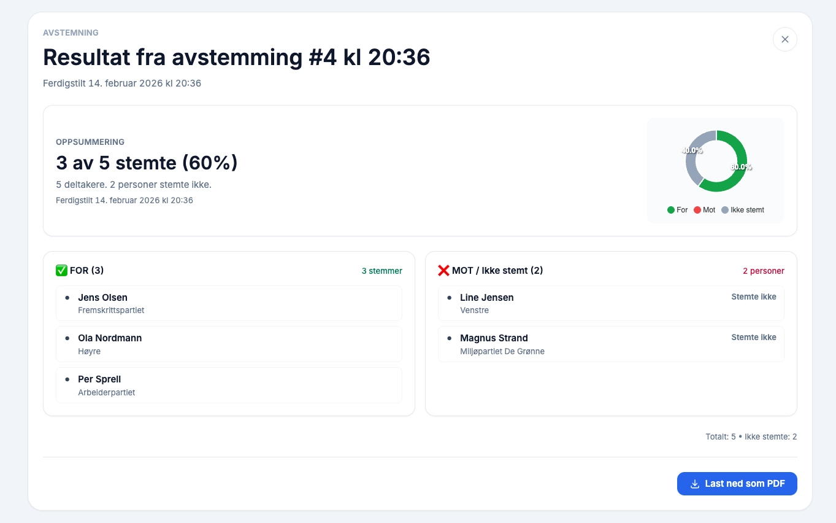Click the bullet dot beside Line Jensen
Viewport: 836px width, 523px height.
(450, 299)
